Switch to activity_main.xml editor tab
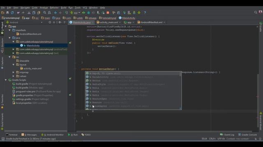The height and width of the screenshot is (147, 263). (x=109, y=22)
